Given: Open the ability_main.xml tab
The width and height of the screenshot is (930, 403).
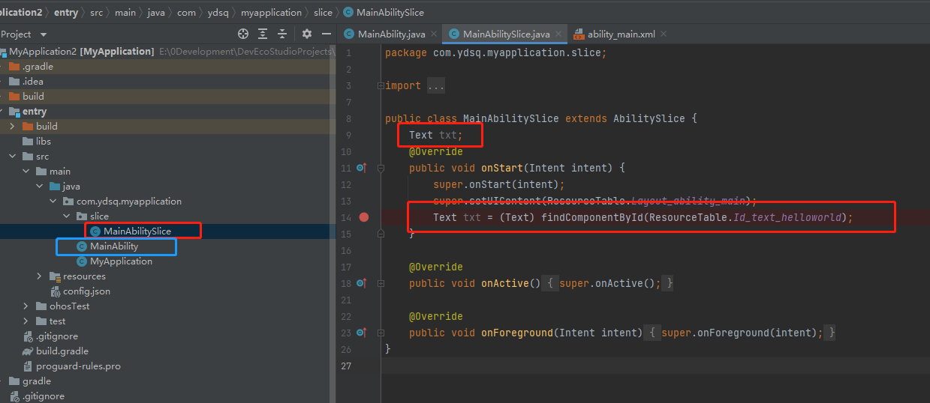Looking at the screenshot, I should tap(621, 34).
